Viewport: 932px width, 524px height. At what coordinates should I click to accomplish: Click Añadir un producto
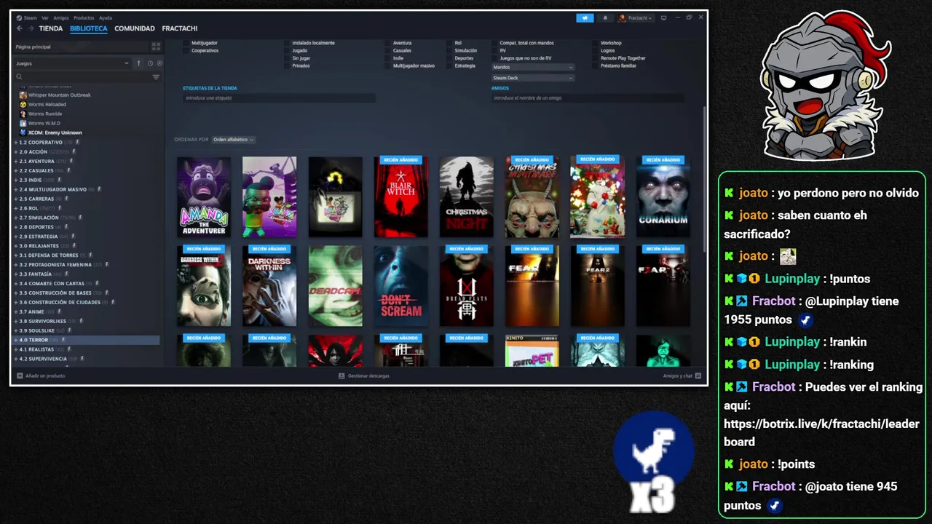tap(41, 376)
